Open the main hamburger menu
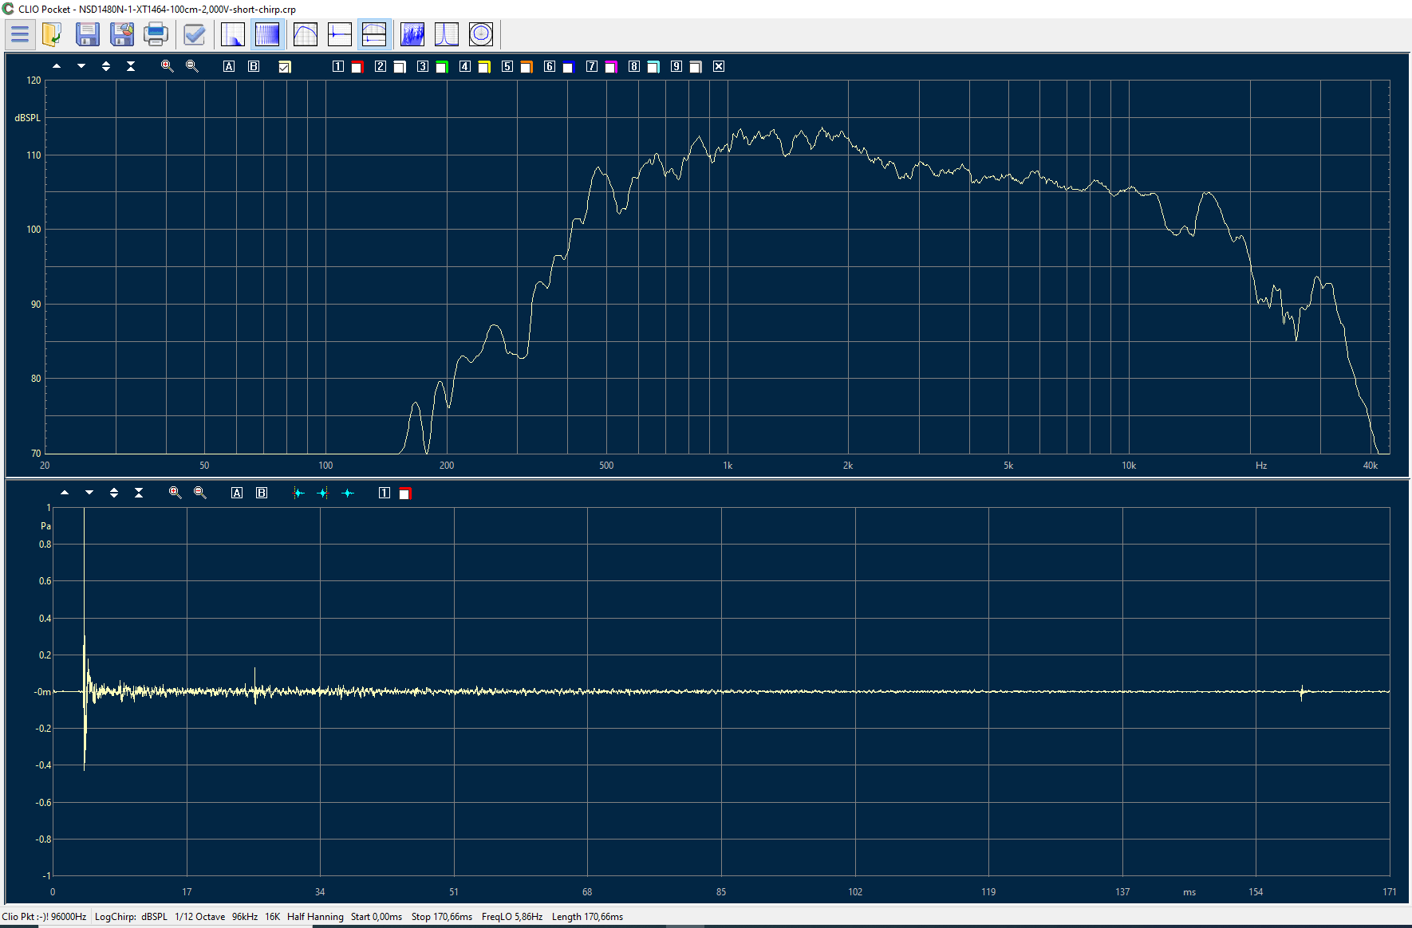Image resolution: width=1412 pixels, height=928 pixels. coord(20,34)
